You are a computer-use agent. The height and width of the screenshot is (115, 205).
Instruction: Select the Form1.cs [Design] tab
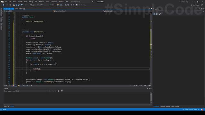click(20, 9)
